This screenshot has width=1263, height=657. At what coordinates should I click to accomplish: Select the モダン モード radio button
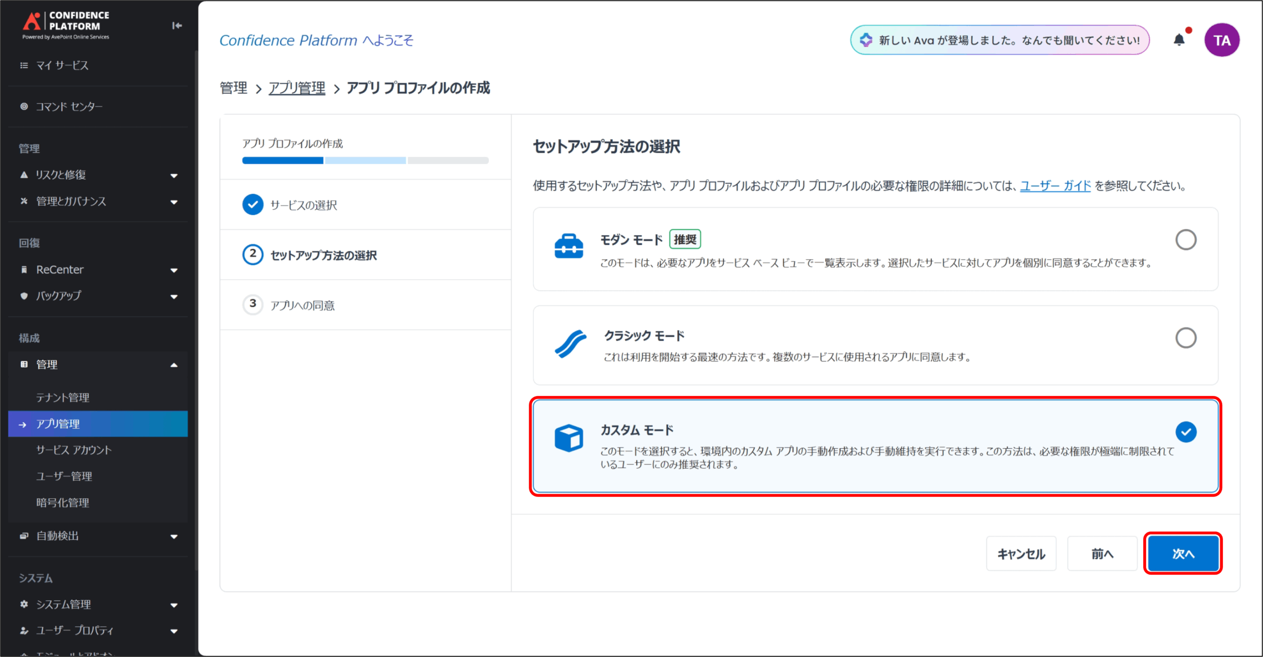1185,240
